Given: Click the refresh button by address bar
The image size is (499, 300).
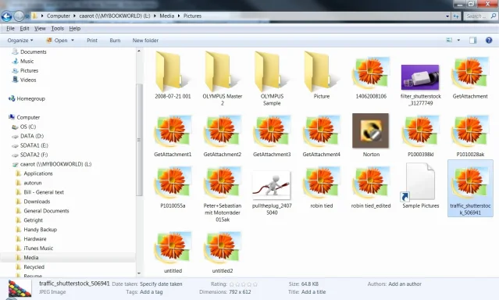Looking at the screenshot, I should tap(456, 16).
